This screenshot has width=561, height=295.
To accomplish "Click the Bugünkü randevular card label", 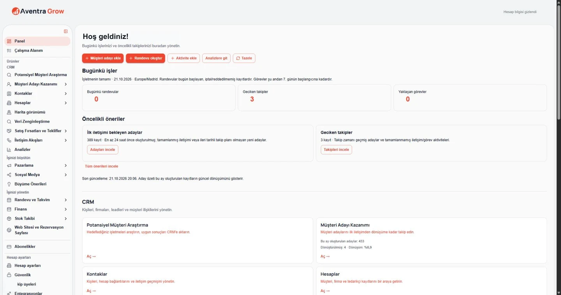I will [x=103, y=92].
